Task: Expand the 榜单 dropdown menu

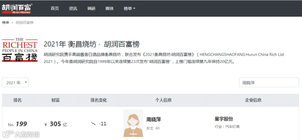Action: (130, 8)
